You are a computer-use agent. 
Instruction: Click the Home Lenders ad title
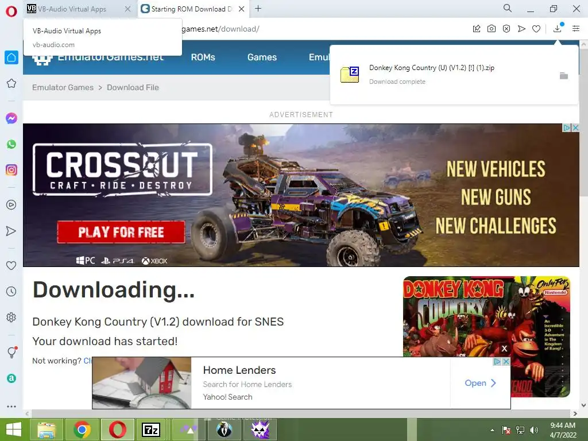point(239,370)
